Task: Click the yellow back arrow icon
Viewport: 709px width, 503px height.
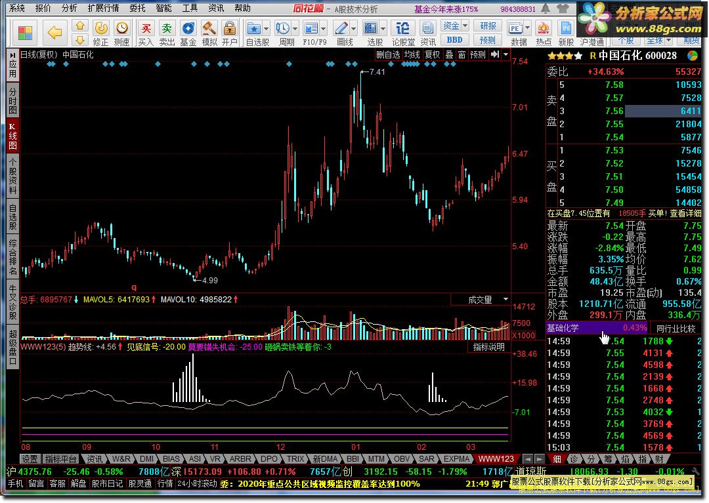Action: (55, 32)
